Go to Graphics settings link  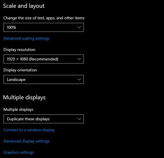pyautogui.click(x=19, y=152)
